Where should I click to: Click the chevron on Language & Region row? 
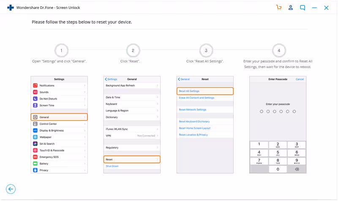click(x=158, y=111)
